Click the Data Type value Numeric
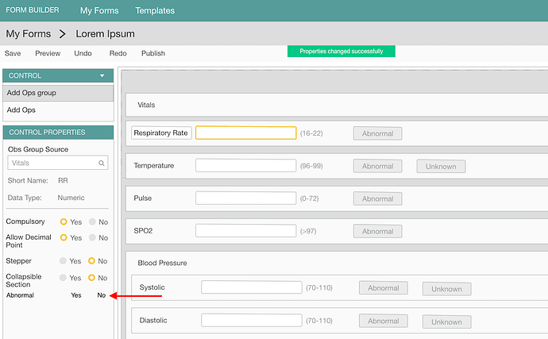The width and height of the screenshot is (548, 339). (71, 198)
